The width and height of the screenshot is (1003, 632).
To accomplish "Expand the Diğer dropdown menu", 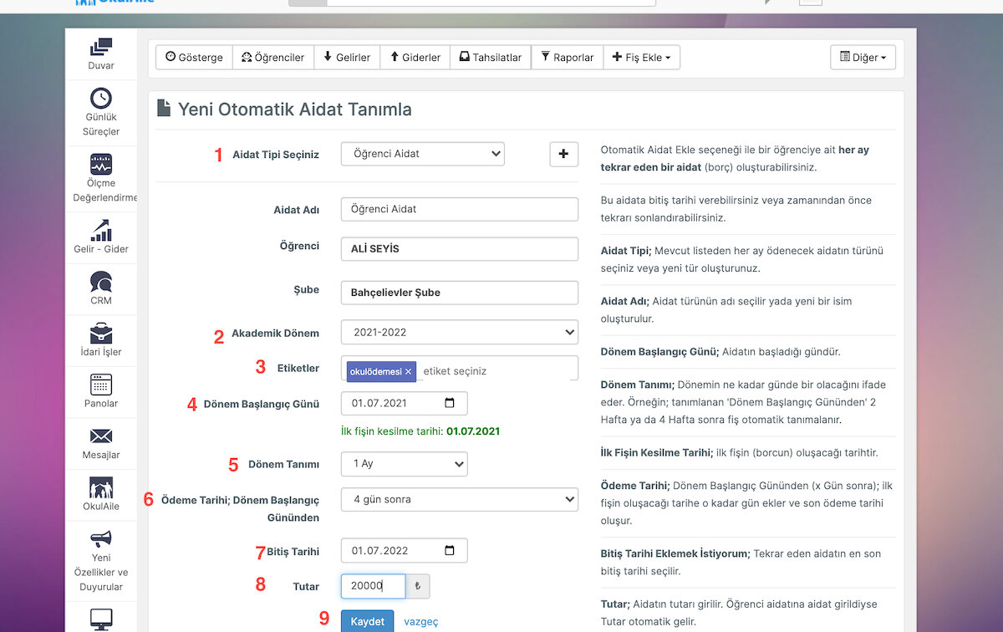I will tap(863, 58).
